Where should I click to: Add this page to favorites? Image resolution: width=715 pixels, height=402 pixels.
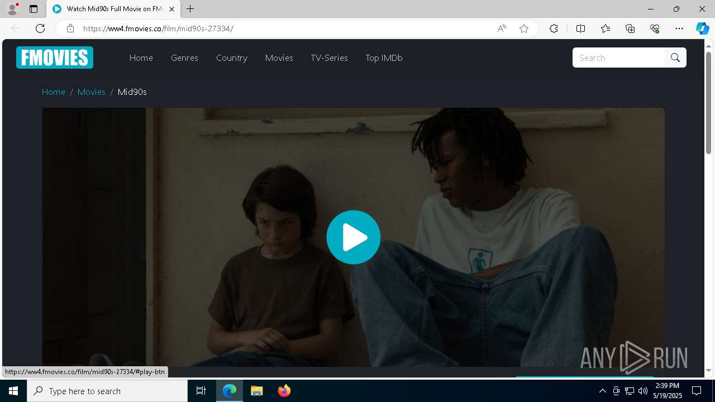[524, 28]
